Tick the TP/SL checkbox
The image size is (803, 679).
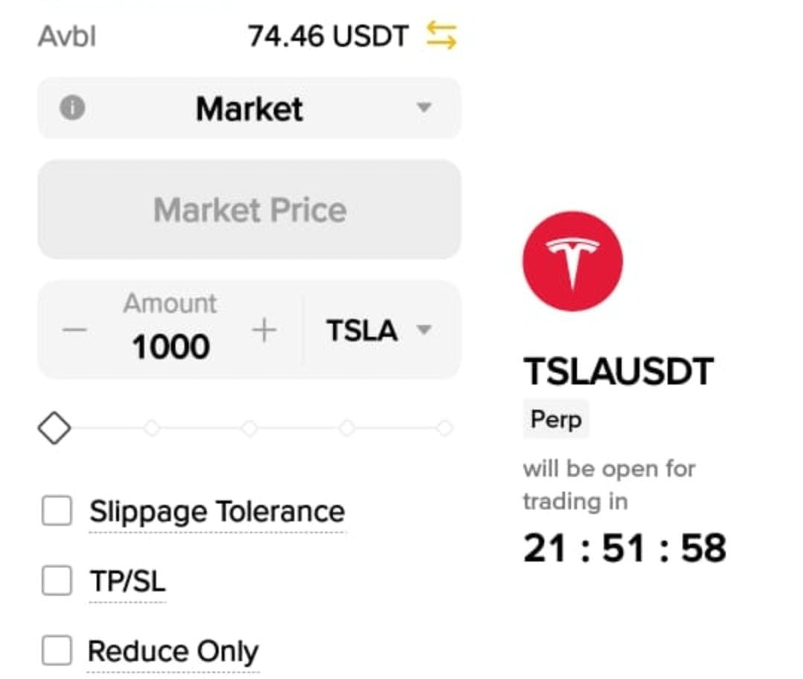(x=57, y=581)
